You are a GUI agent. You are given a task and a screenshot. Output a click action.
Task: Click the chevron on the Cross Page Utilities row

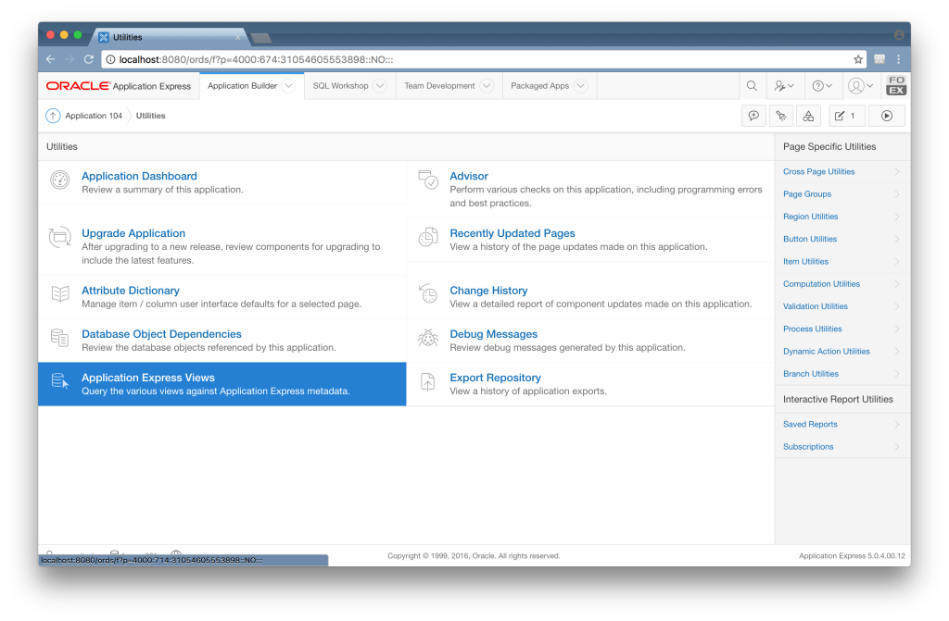click(x=897, y=172)
